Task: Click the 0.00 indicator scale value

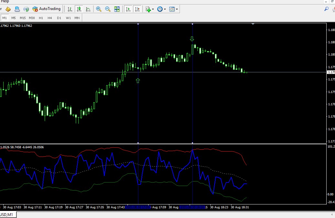Action: [x=330, y=194]
